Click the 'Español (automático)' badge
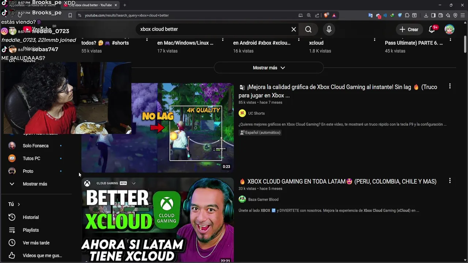The height and width of the screenshot is (263, 468). point(260,133)
